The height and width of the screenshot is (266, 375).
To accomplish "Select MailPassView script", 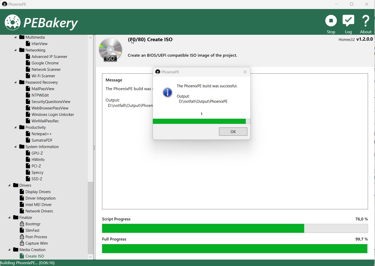I will (43, 89).
